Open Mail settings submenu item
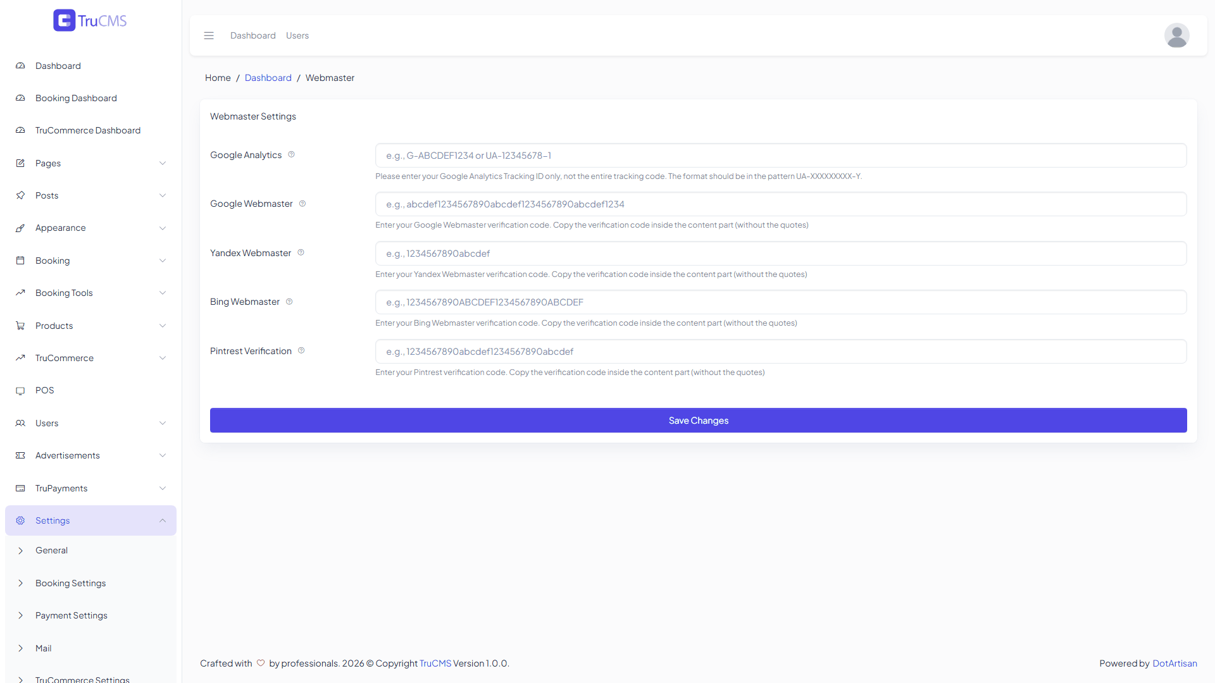The image size is (1215, 683). coord(90,648)
